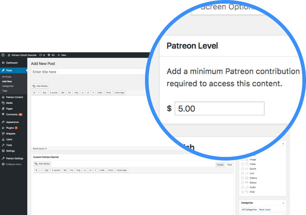Click the WordPress logo in admin bar
306x215 pixels.
3,55
